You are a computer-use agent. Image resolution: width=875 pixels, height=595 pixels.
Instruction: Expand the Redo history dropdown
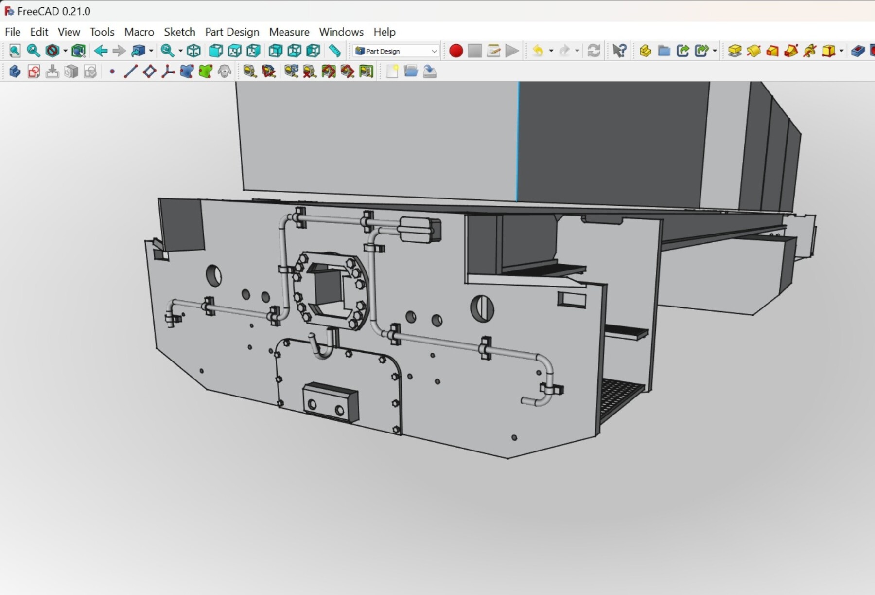pos(577,51)
